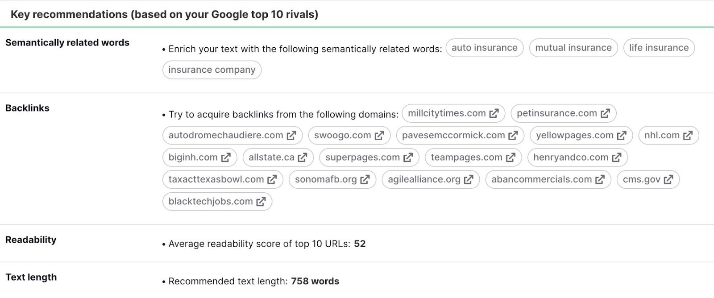Open external link icon for petinsurance.com
Image resolution: width=714 pixels, height=298 pixels.
(x=606, y=113)
